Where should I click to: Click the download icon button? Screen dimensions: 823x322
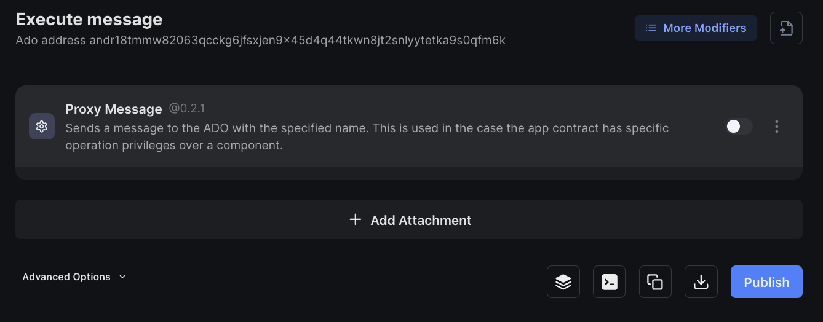701,282
